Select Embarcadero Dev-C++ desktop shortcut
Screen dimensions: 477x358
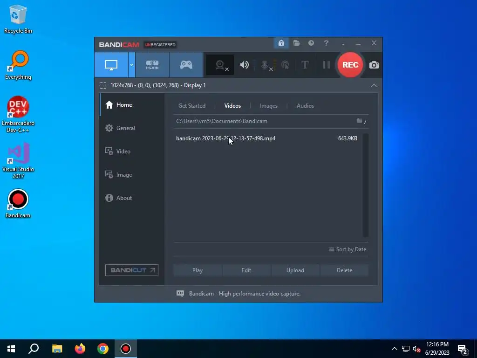pyautogui.click(x=18, y=115)
